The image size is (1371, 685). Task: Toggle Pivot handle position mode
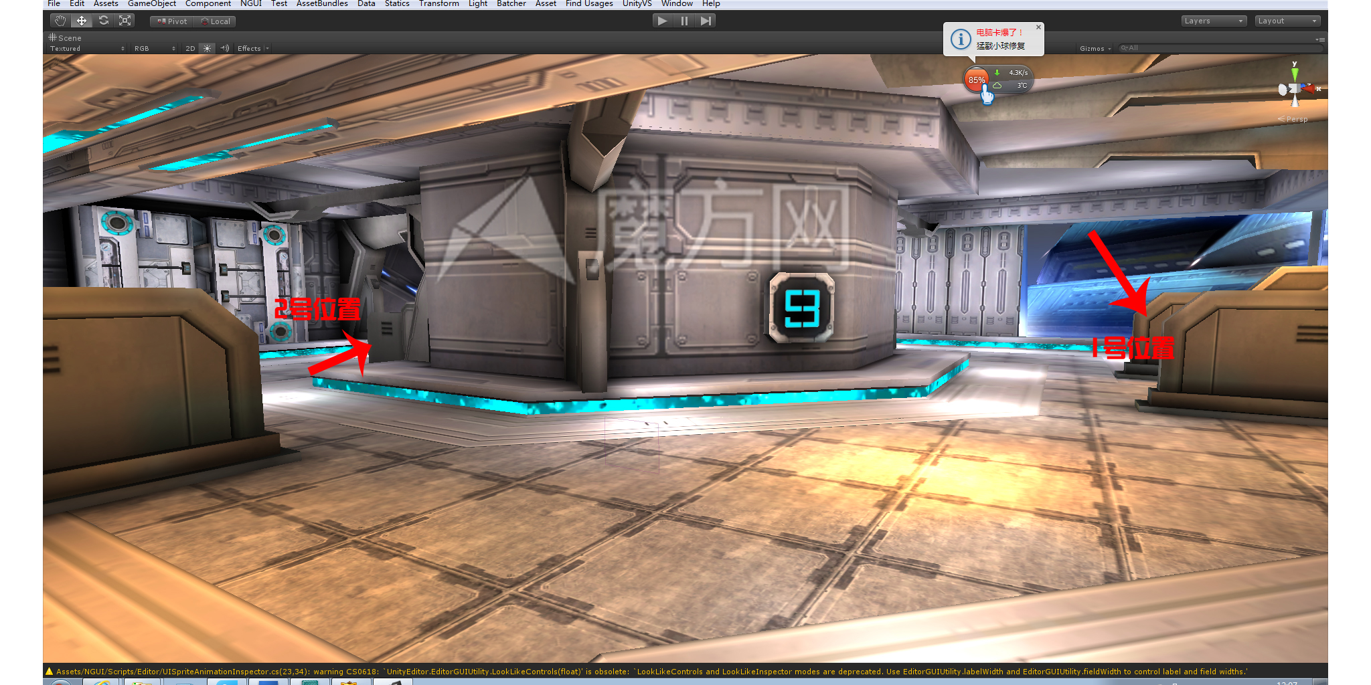[x=172, y=21]
